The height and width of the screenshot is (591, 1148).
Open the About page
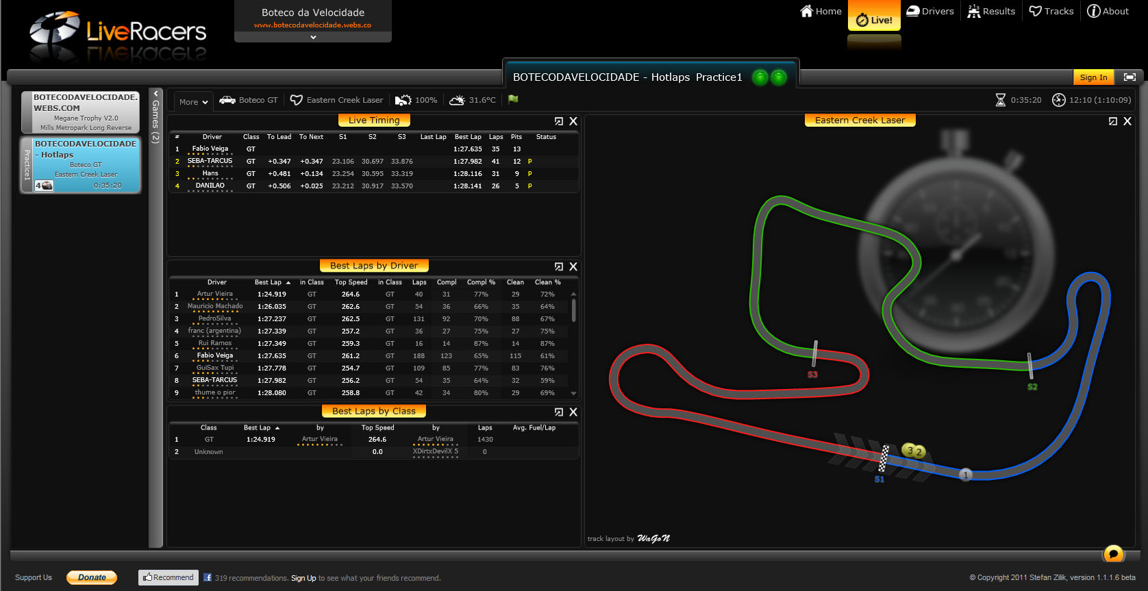pos(1108,11)
